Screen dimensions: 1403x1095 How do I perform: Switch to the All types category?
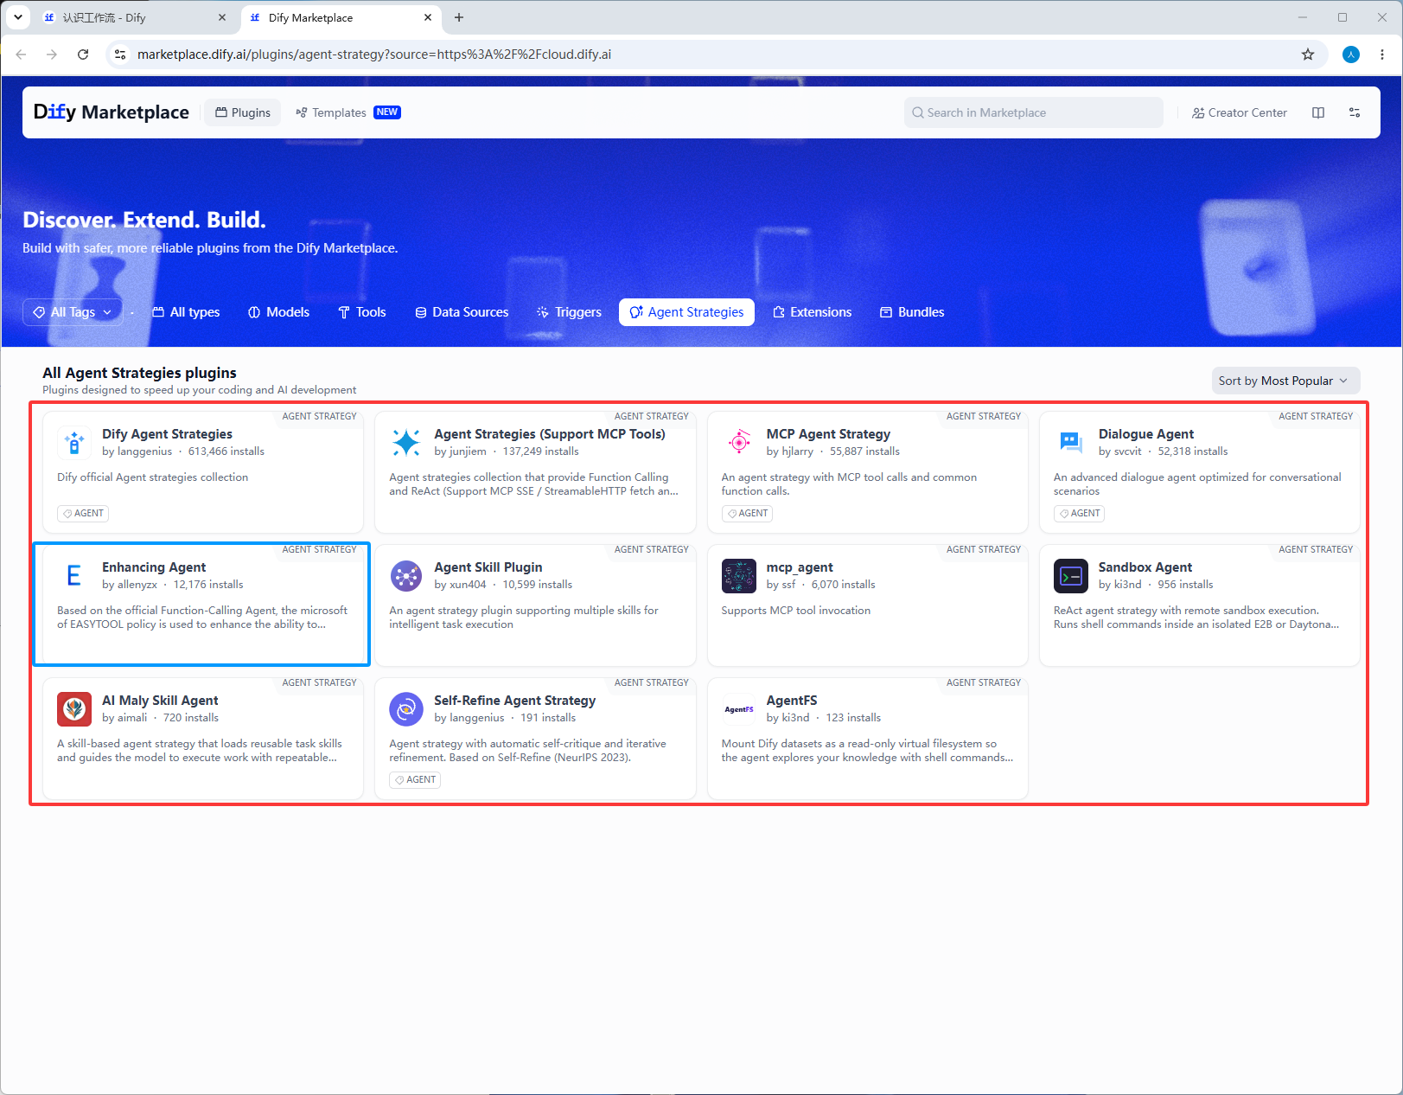click(186, 312)
